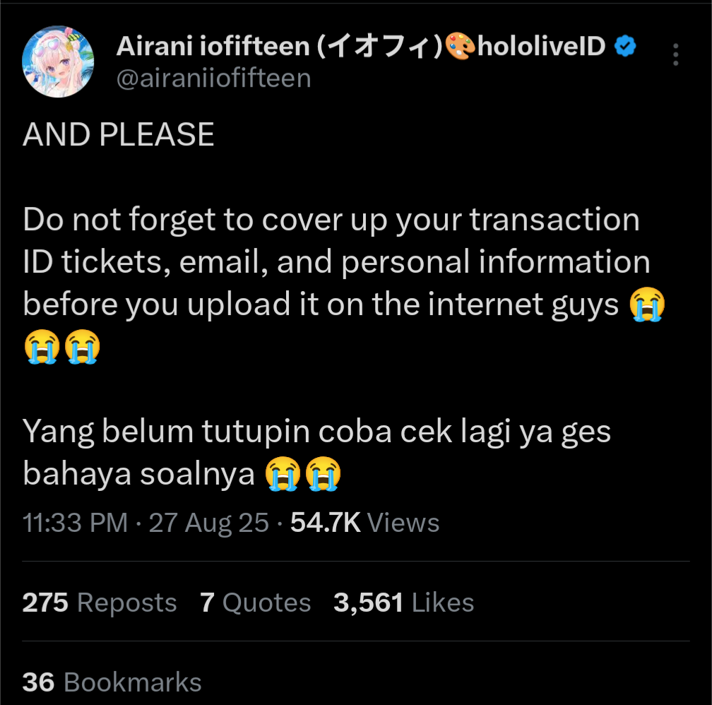Open the @airaniiofifteen handle link
Screen dimensions: 712x705
(214, 78)
